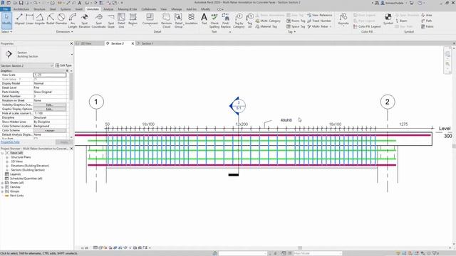Select the Spot Slope tool
Image resolution: width=456 pixels, height=256 pixels.
[111, 21]
